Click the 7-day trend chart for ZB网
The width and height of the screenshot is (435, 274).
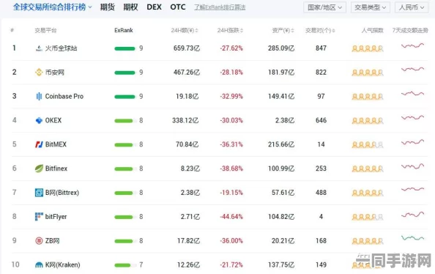tap(412, 238)
